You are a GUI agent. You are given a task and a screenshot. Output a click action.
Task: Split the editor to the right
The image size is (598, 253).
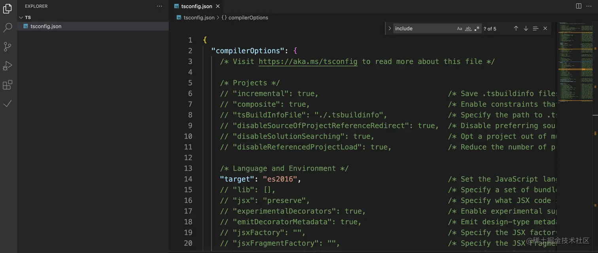[579, 6]
